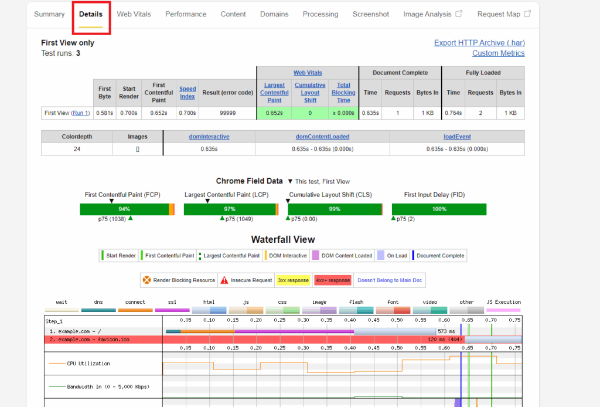The width and height of the screenshot is (600, 407).
Task: Click the LCP 97% field data bar
Action: point(231,209)
